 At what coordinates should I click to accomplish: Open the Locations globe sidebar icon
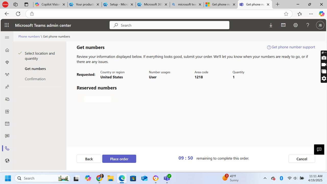pyautogui.click(x=7, y=161)
